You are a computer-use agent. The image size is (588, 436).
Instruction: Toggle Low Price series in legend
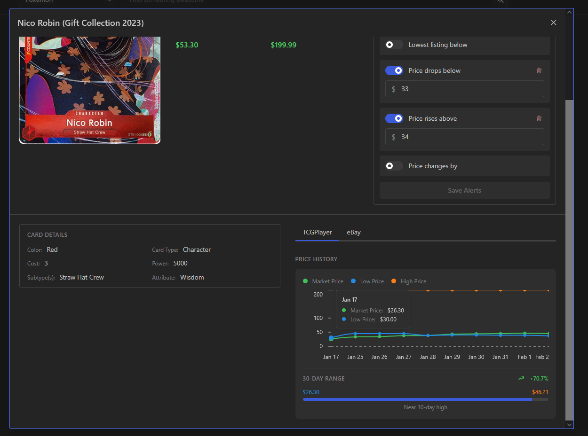point(367,281)
